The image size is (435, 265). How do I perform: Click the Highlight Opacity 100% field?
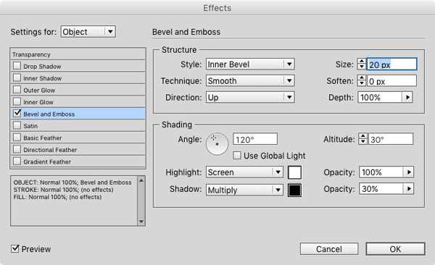[381, 172]
